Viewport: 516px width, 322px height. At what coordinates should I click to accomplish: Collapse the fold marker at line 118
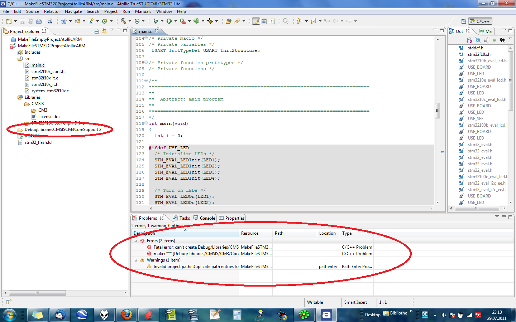[146, 123]
